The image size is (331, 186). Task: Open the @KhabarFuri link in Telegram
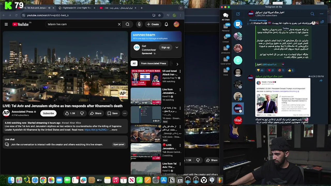[269, 65]
